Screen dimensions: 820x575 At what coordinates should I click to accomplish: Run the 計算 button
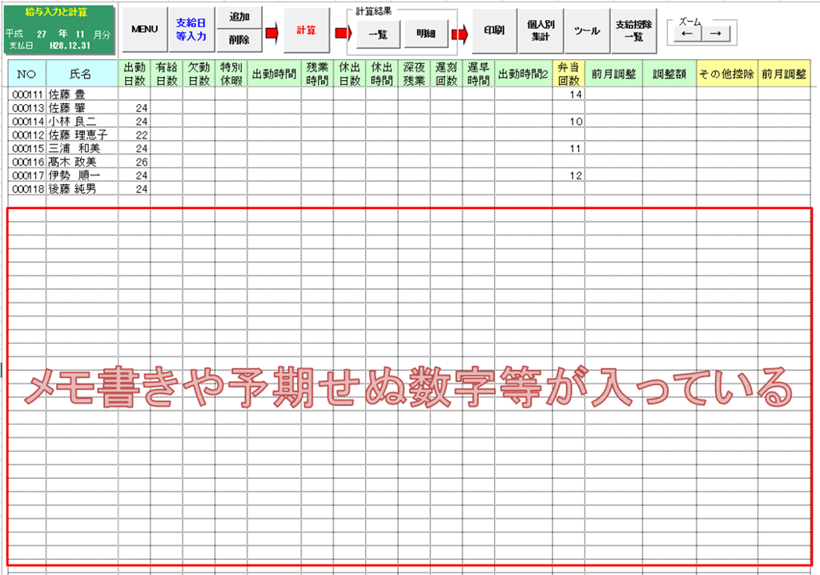pyautogui.click(x=306, y=30)
